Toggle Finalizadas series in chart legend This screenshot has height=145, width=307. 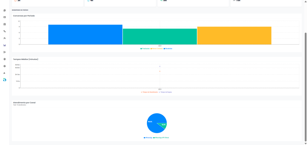pyautogui.click(x=145, y=49)
